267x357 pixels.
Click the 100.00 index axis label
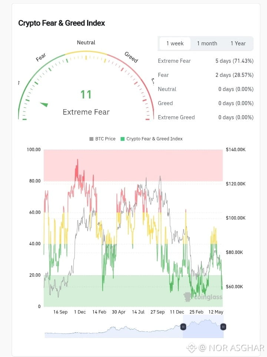click(34, 150)
